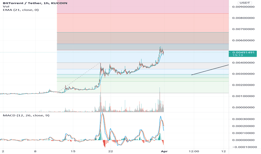
Task: Click the 15 date label on time axis
Action: pyautogui.click(x=73, y=151)
